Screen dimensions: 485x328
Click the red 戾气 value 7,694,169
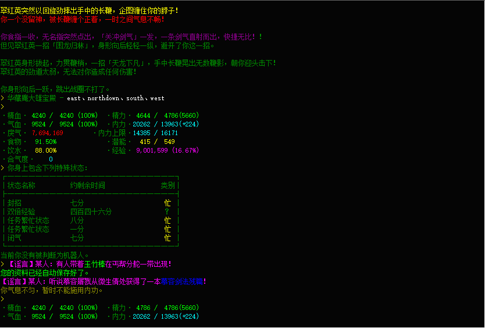click(48, 133)
